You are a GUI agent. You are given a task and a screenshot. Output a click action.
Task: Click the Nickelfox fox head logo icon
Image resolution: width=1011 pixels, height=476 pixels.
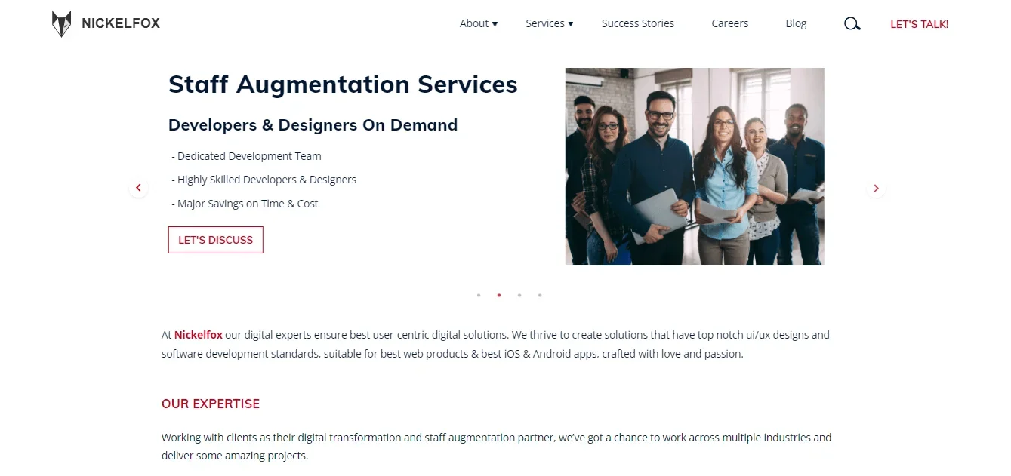point(61,24)
